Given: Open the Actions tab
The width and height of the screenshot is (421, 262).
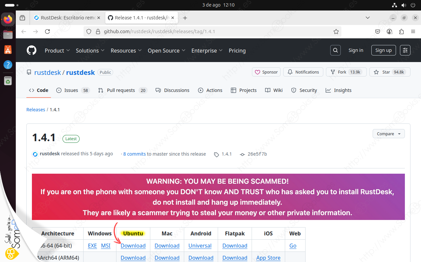Looking at the screenshot, I should click(210, 90).
